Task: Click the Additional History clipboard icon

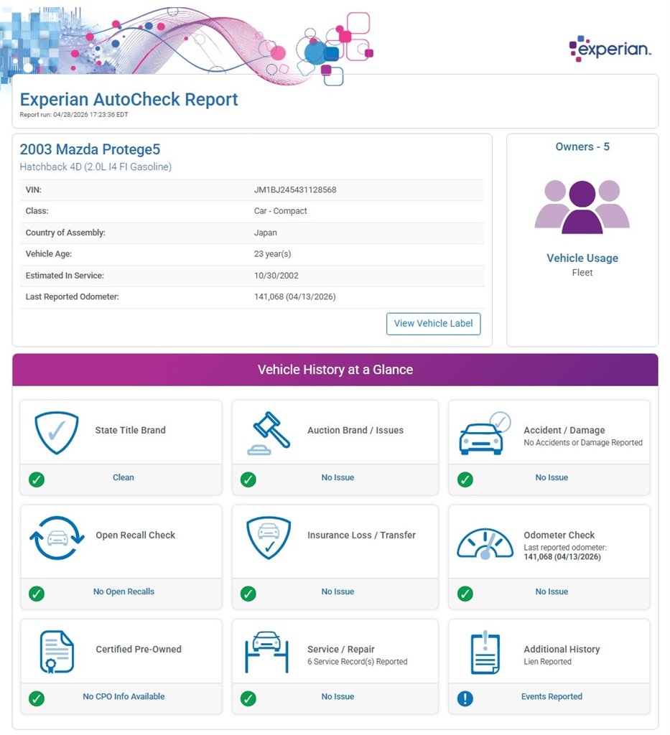Action: point(485,652)
